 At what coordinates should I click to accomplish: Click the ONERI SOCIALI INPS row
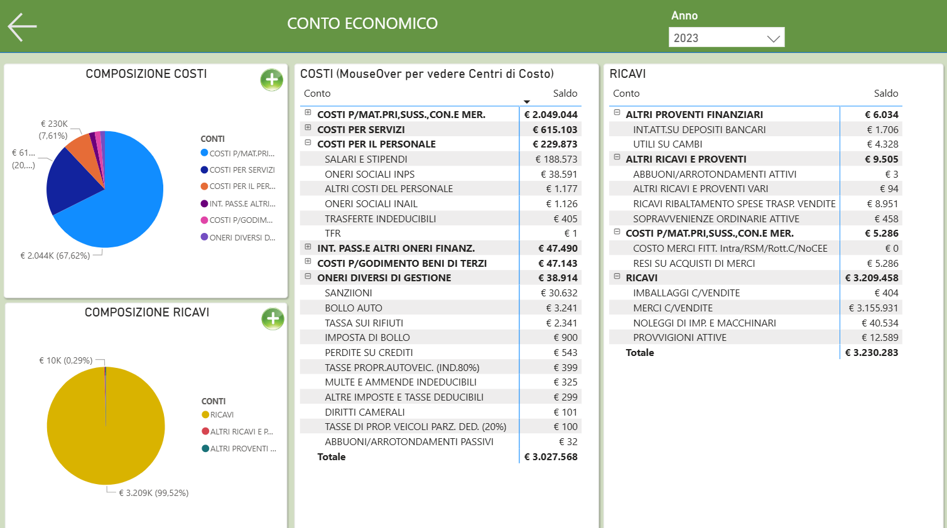[x=440, y=175]
